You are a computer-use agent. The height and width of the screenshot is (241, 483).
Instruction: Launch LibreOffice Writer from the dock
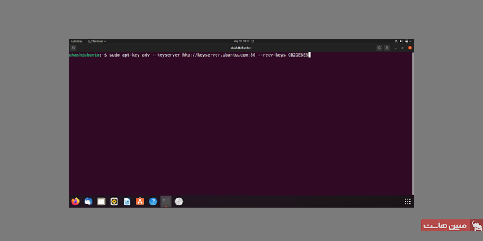point(127,201)
